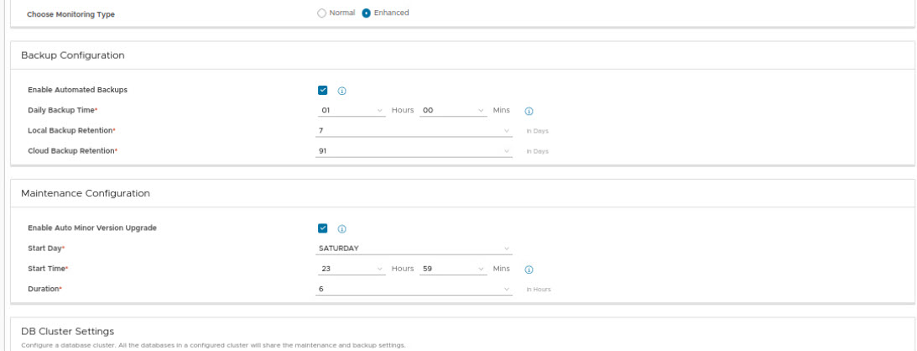Viewport: 917px width, 351px height.
Task: Open info icon beside Auto Minor Version Upgrade
Action: [342, 228]
